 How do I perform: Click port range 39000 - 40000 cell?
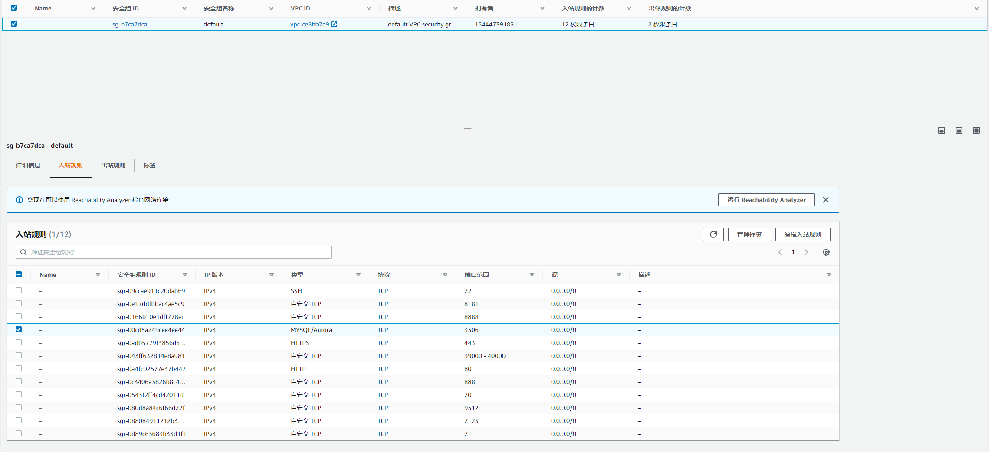tap(485, 356)
